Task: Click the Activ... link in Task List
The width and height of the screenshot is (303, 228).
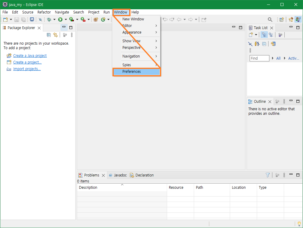Action: 293,58
